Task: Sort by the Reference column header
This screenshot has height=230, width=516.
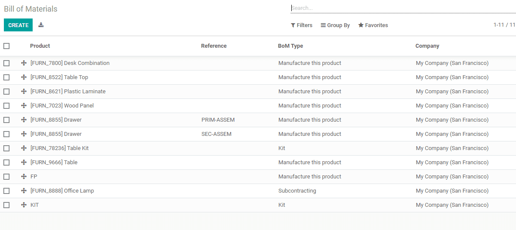Action: click(x=214, y=46)
